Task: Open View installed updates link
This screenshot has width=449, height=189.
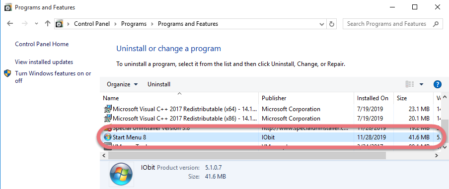Action: (x=44, y=62)
